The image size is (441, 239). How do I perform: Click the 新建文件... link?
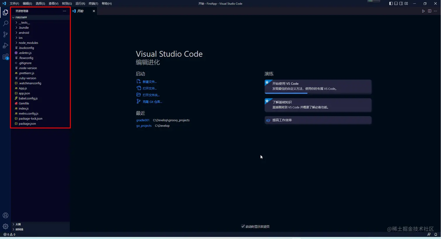click(150, 82)
